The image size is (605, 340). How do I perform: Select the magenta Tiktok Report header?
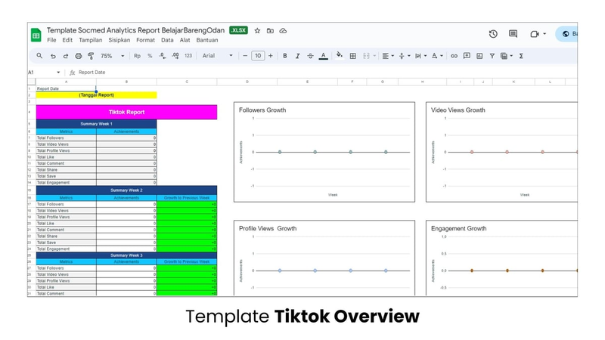tap(126, 112)
